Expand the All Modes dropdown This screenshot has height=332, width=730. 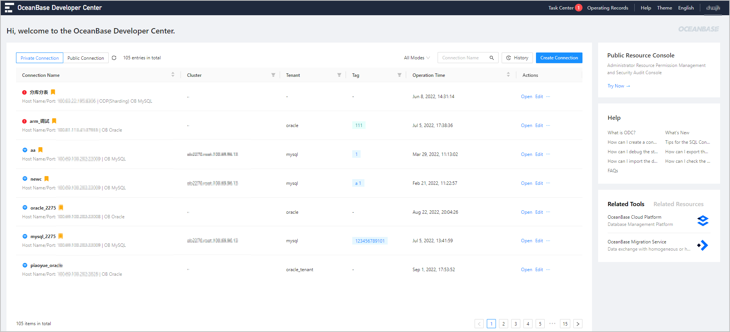(x=417, y=58)
